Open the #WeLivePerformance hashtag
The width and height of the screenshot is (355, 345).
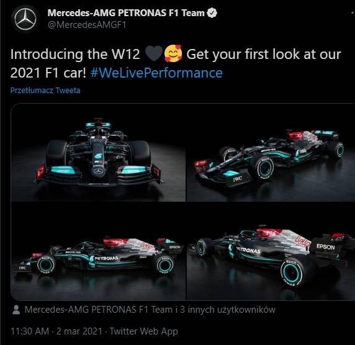pos(156,73)
